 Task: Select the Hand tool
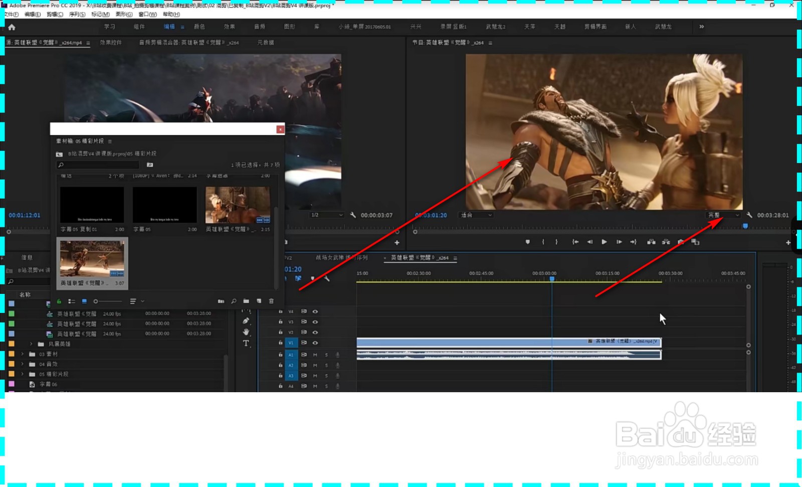[x=246, y=332]
